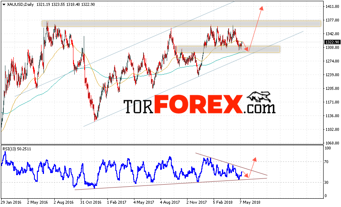Click the 1411.80 price axis label
Screen dimensions: 341x207
coord(332,7)
